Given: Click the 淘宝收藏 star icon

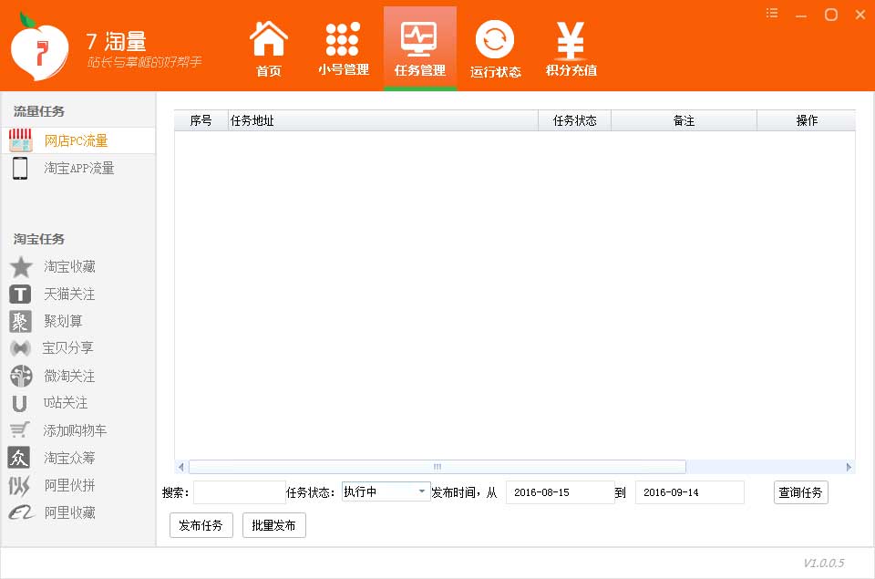Looking at the screenshot, I should 21,267.
